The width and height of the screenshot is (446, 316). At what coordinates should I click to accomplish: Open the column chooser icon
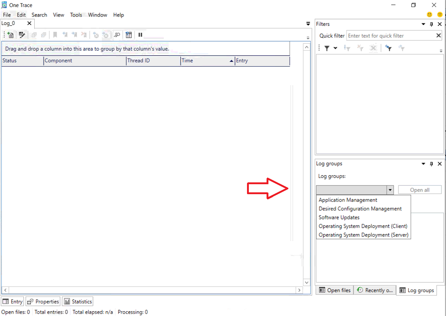[x=128, y=35]
